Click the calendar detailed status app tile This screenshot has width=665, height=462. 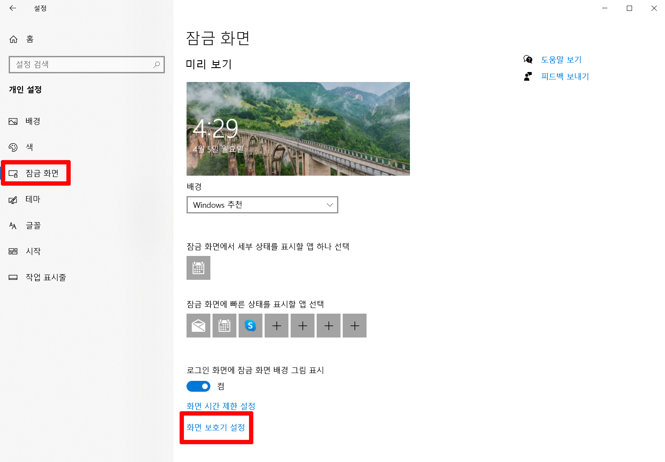[198, 268]
